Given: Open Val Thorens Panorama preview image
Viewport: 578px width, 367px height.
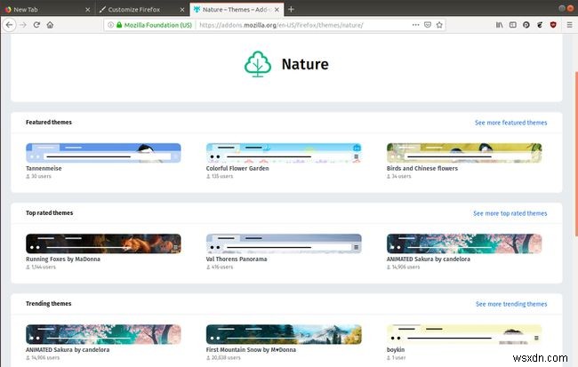Looking at the screenshot, I should [284, 243].
